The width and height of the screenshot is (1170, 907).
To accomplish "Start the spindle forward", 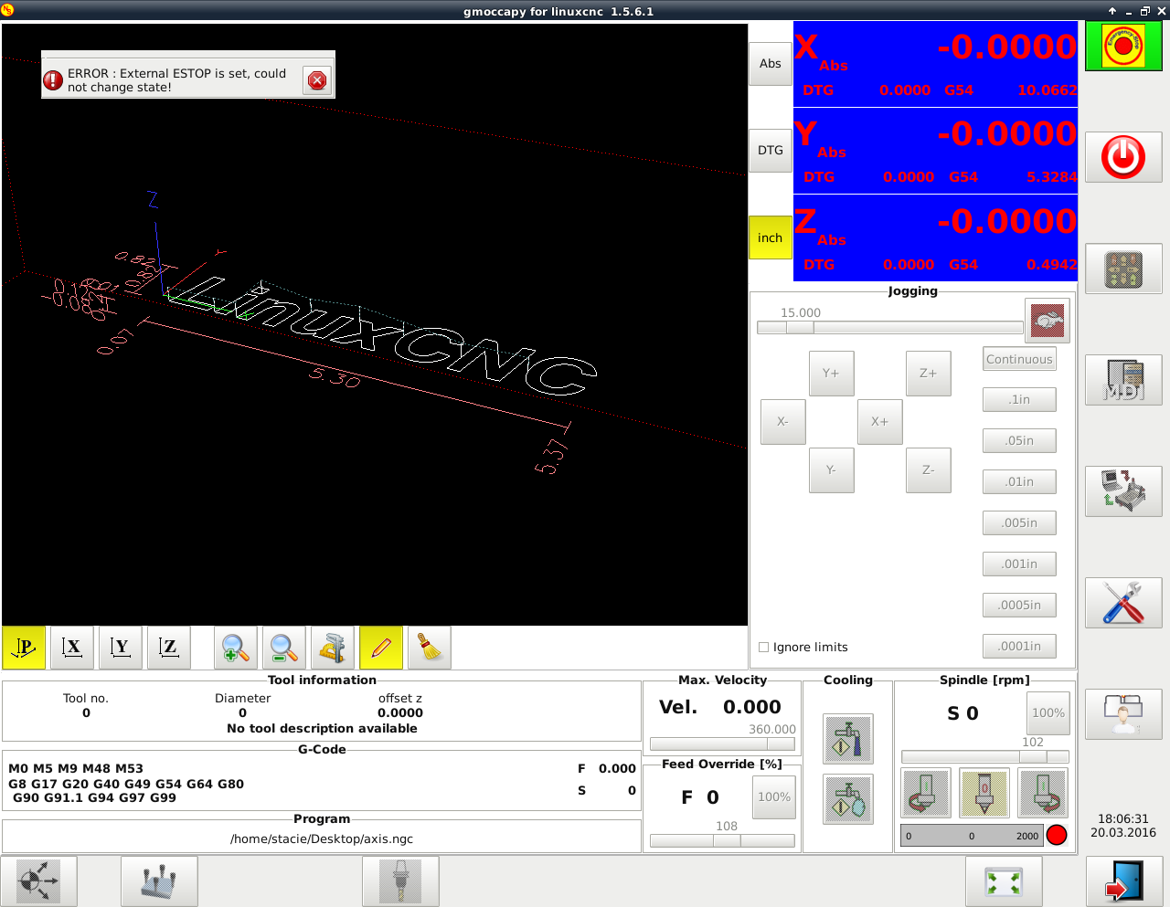I will [x=1043, y=793].
